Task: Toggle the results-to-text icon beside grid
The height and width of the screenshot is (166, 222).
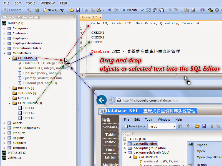Action: [x=162, y=10]
